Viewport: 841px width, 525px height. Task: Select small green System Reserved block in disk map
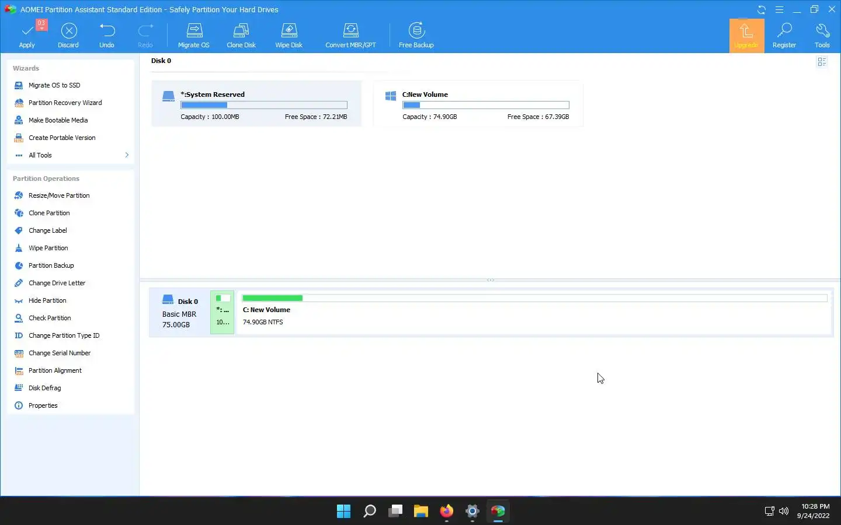(223, 313)
